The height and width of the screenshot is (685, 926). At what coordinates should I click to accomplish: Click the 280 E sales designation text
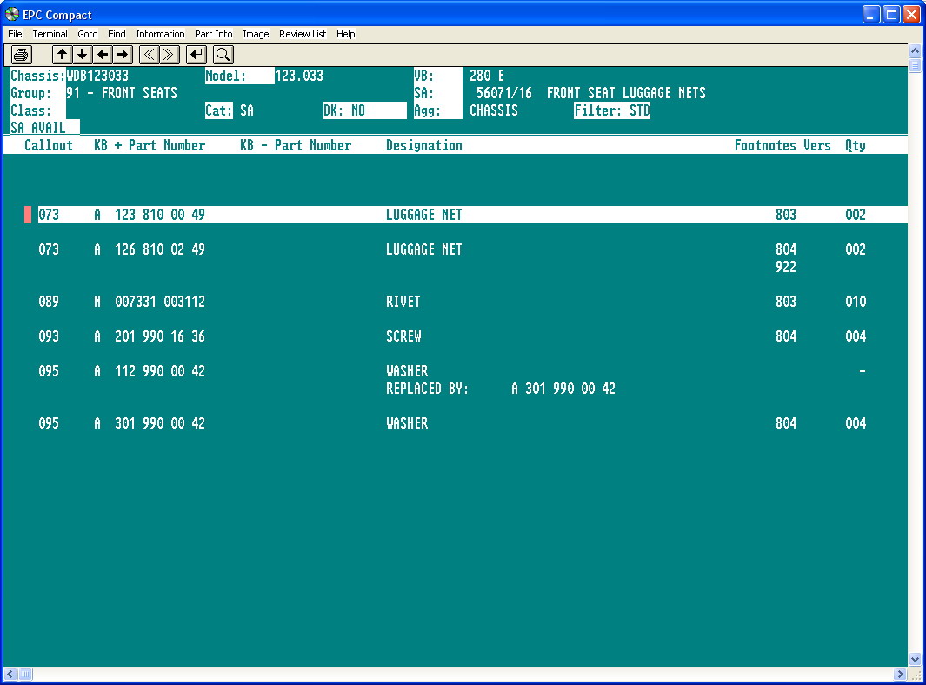[x=487, y=76]
